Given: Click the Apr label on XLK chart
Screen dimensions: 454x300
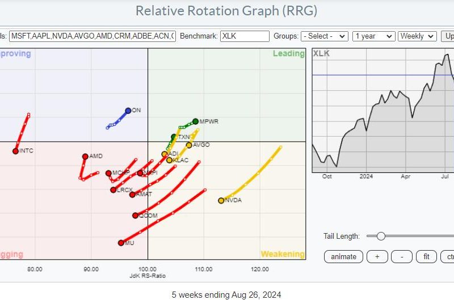Looking at the screenshot, I should coord(405,176).
